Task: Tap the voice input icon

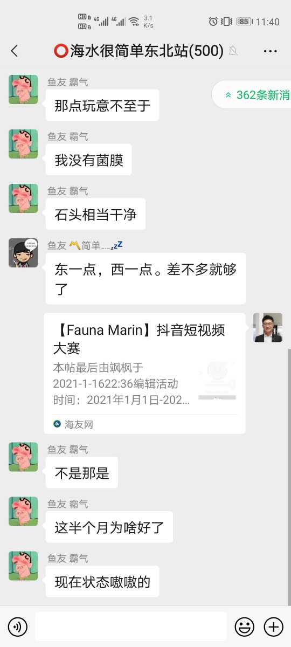Action: click(x=18, y=627)
